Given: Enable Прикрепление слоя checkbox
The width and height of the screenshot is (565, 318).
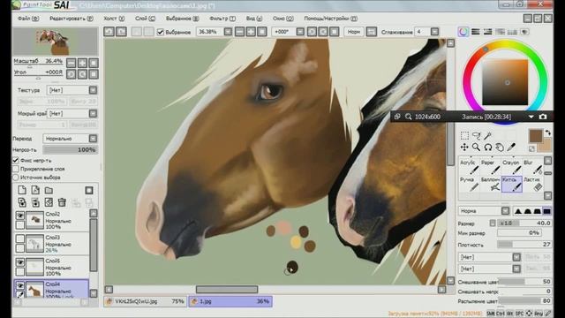Looking at the screenshot, I should (16, 169).
